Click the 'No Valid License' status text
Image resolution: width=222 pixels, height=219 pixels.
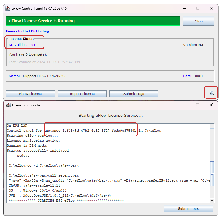[23, 45]
